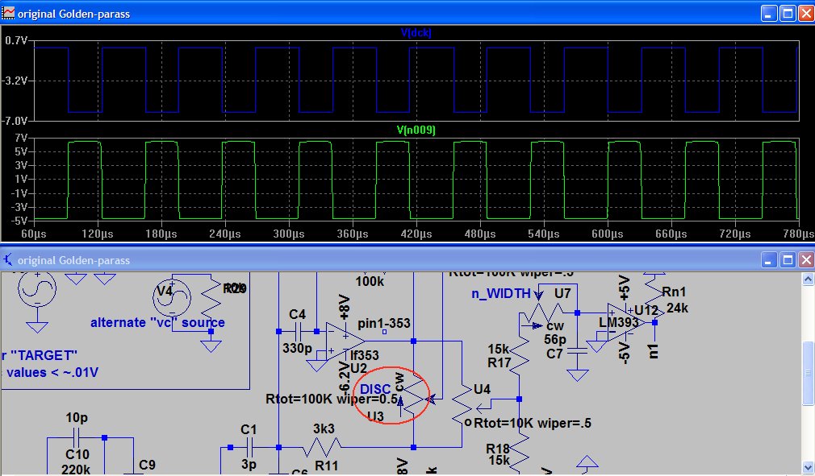Maximize the schematic window

pyautogui.click(x=788, y=259)
